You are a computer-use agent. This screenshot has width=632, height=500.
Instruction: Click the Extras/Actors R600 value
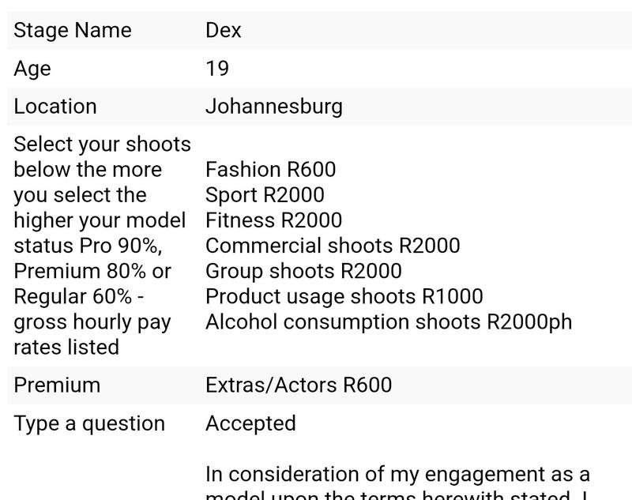click(299, 385)
